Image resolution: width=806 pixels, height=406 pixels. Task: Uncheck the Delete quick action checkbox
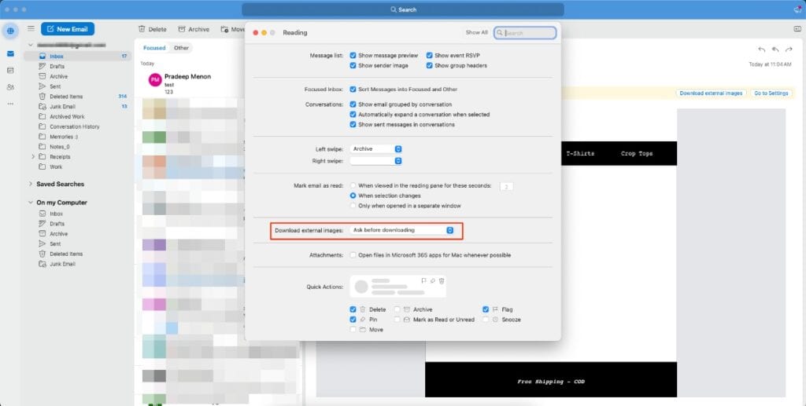pyautogui.click(x=353, y=309)
